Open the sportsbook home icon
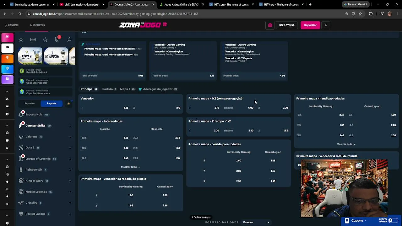This screenshot has height=226, width=402. tap(21, 40)
